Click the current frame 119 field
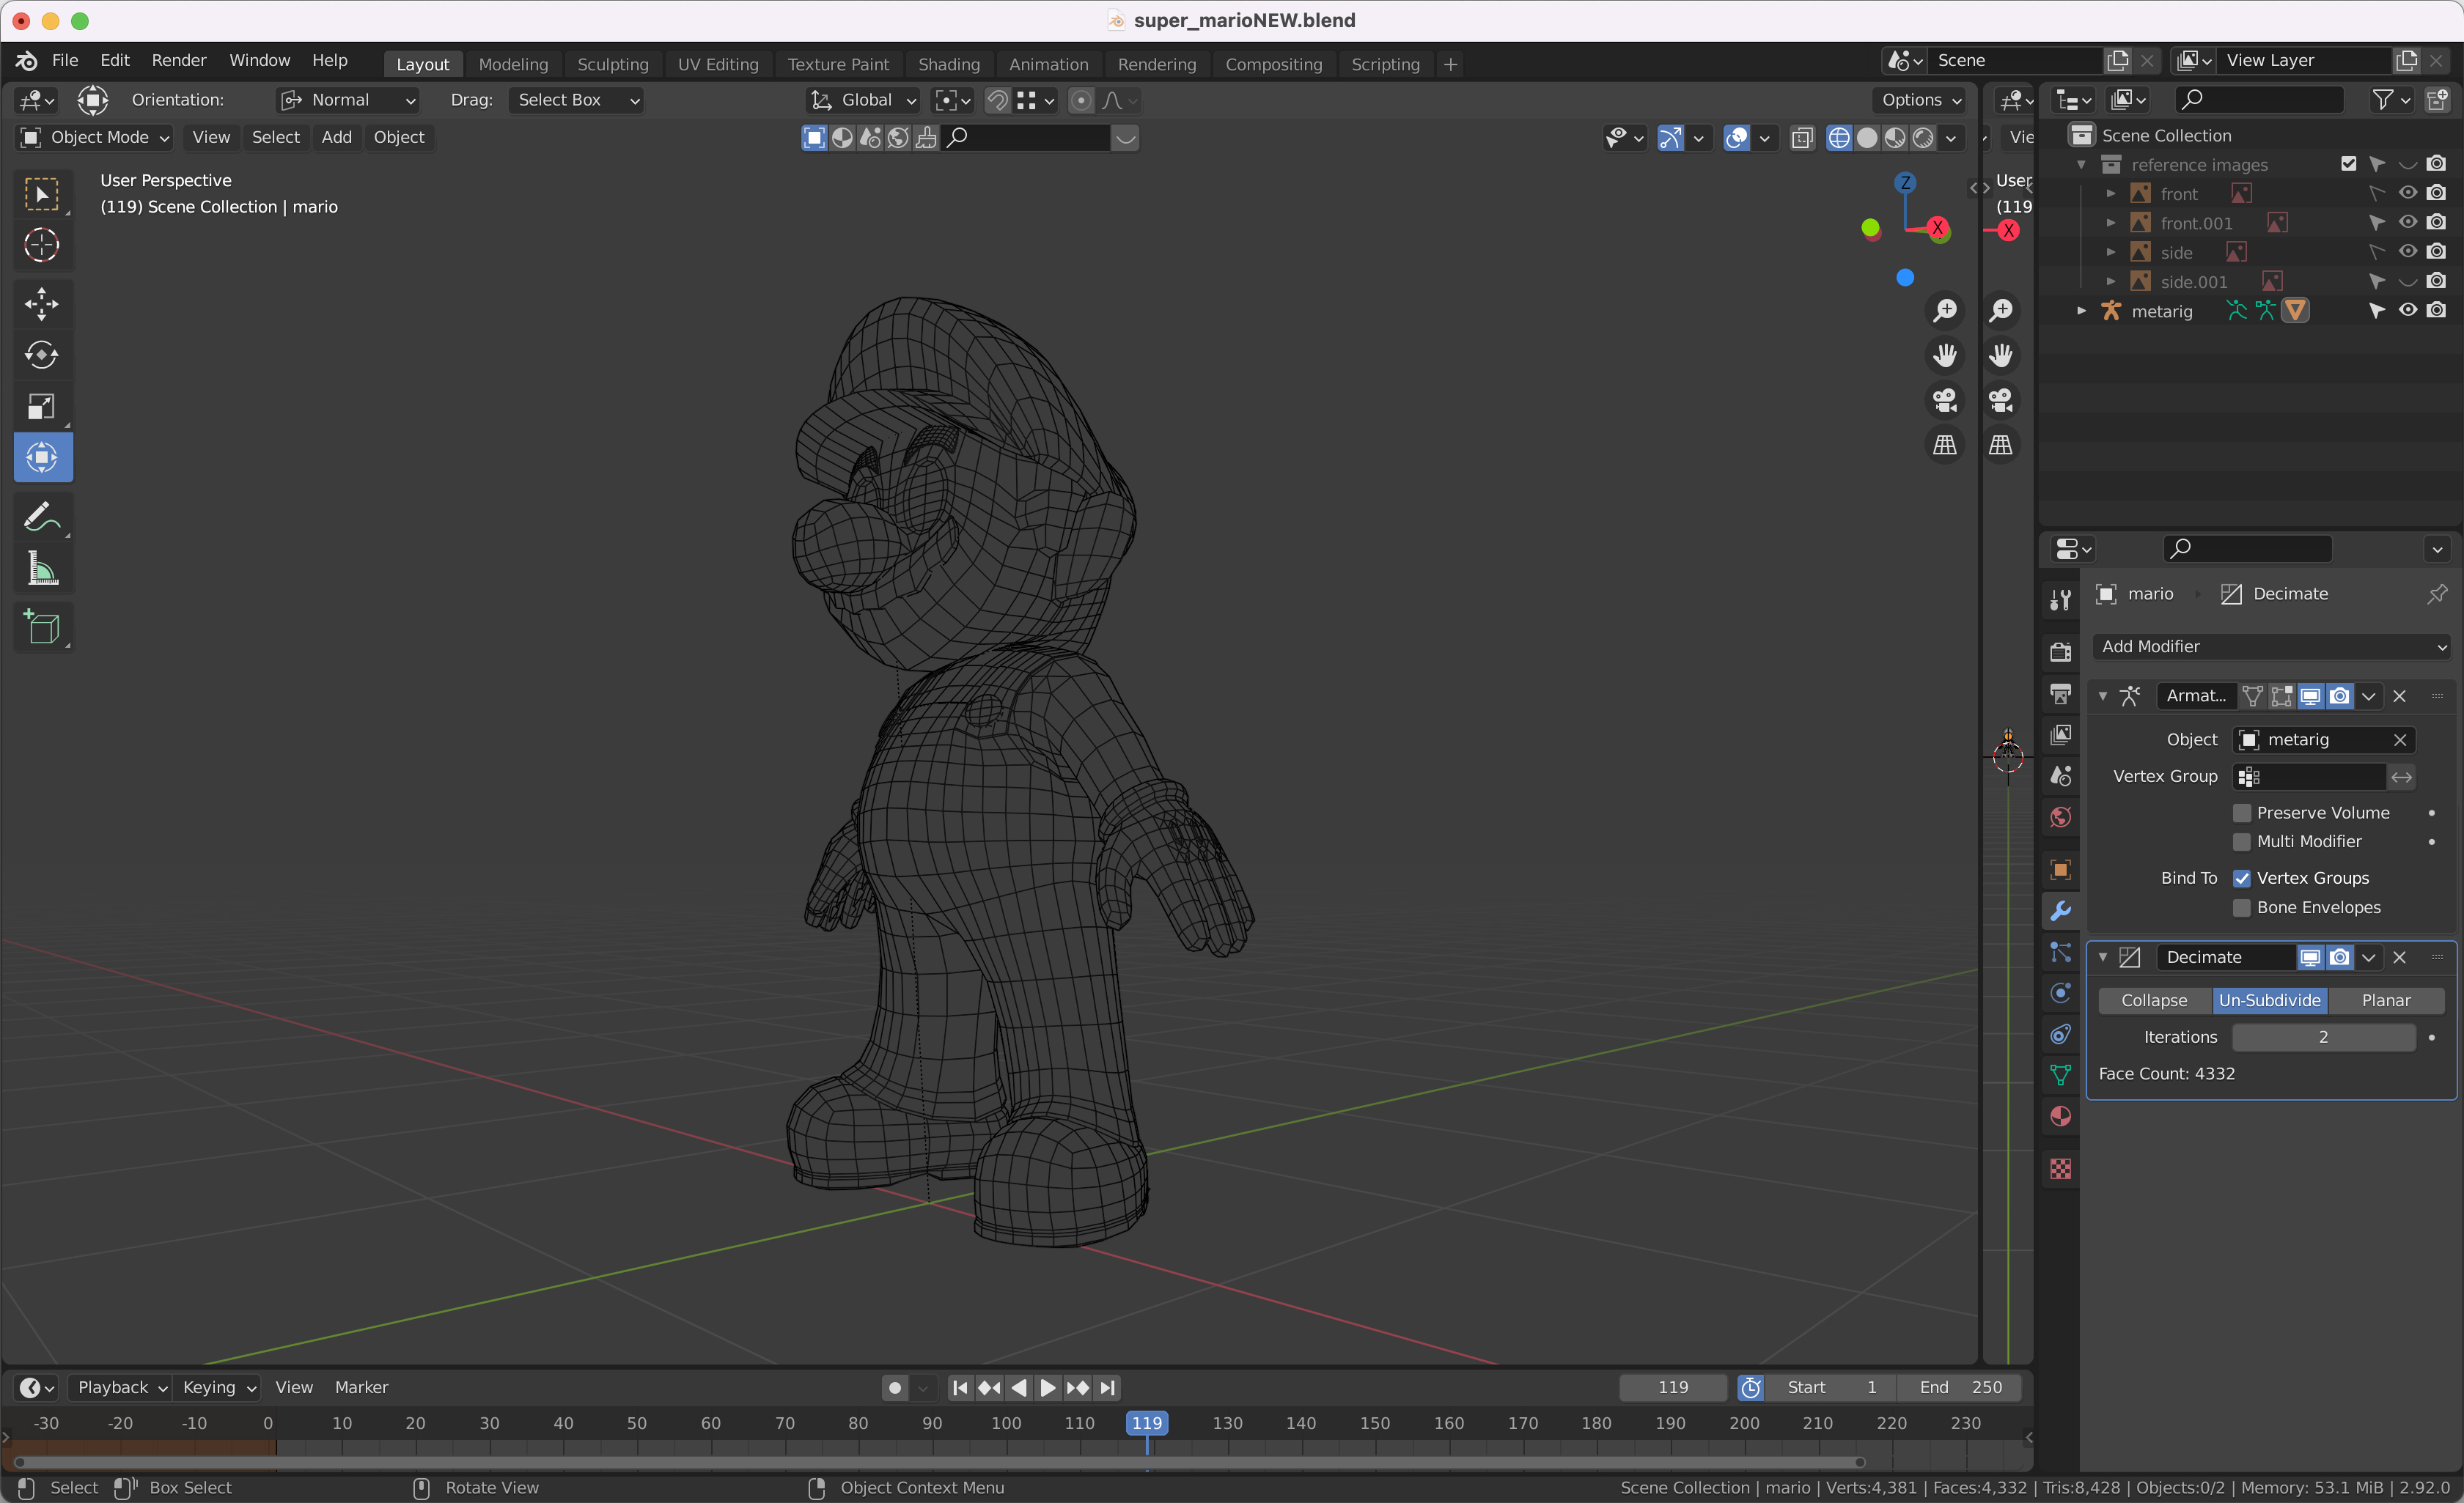The image size is (2464, 1503). pos(1673,1387)
